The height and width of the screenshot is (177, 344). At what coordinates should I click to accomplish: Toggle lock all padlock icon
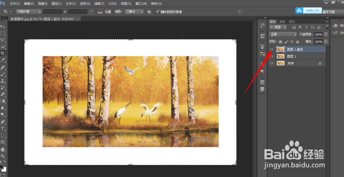click(x=298, y=42)
